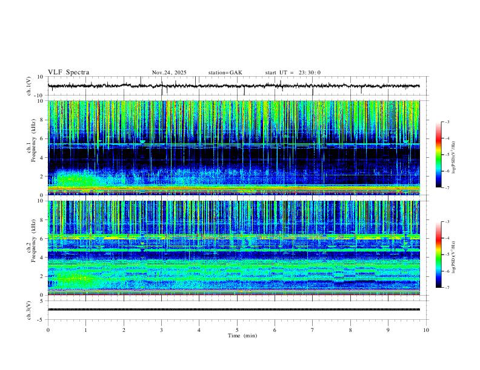This screenshot has width=480, height=370.
Task: Click the 'Time (min)' axis label
Action: click(242, 336)
